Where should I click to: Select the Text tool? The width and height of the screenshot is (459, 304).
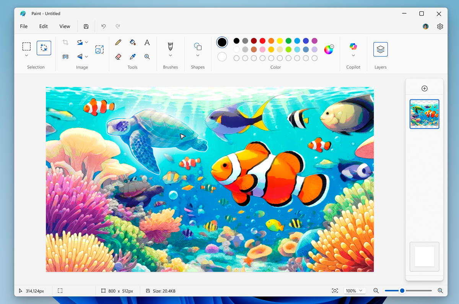pyautogui.click(x=147, y=42)
